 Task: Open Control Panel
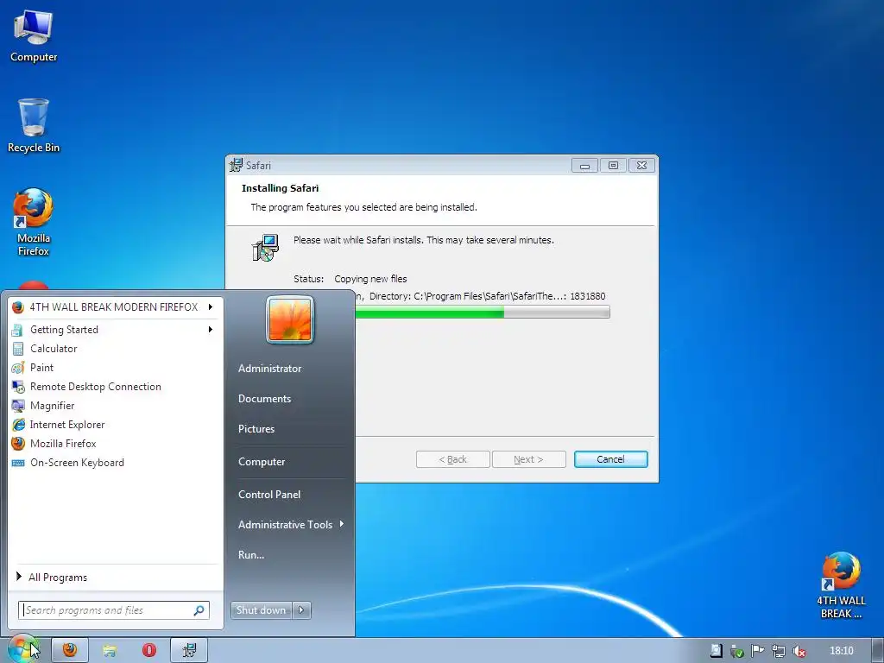269,494
